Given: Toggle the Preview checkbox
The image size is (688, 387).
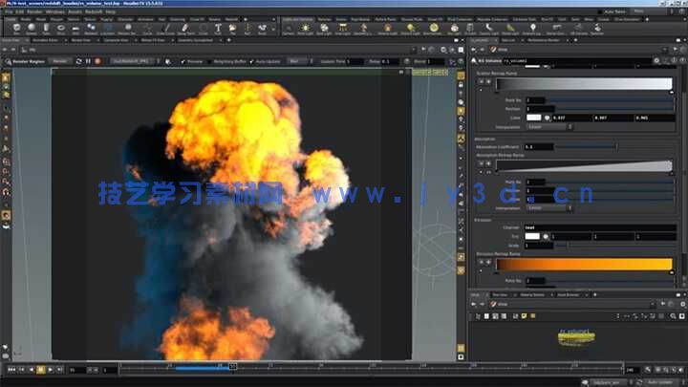Looking at the screenshot, I should coord(183,62).
